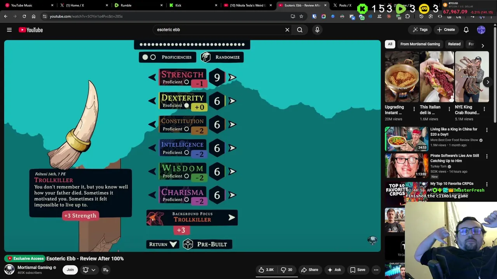Clear the search box text
The width and height of the screenshot is (497, 279).
287,30
